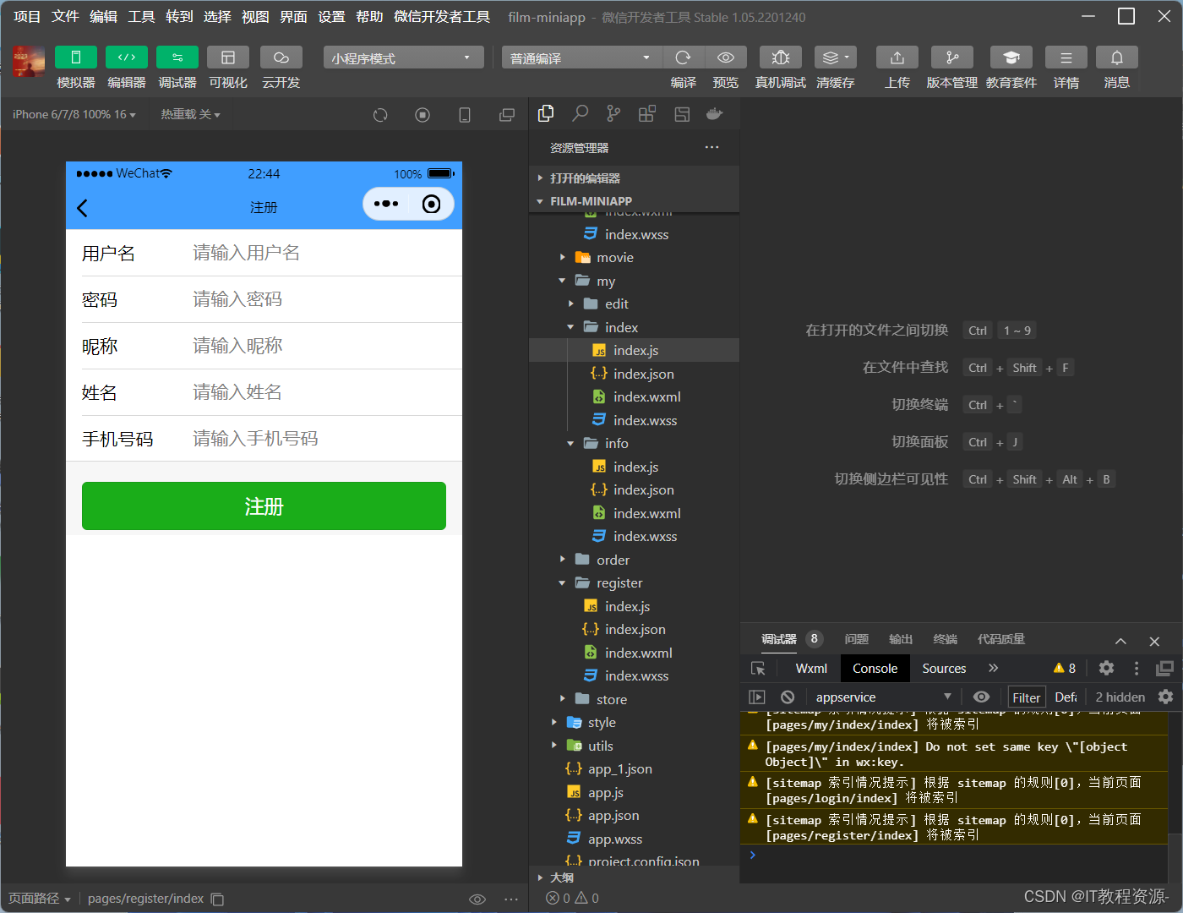
Task: Open mini program capsule more menu
Action: coord(386,204)
